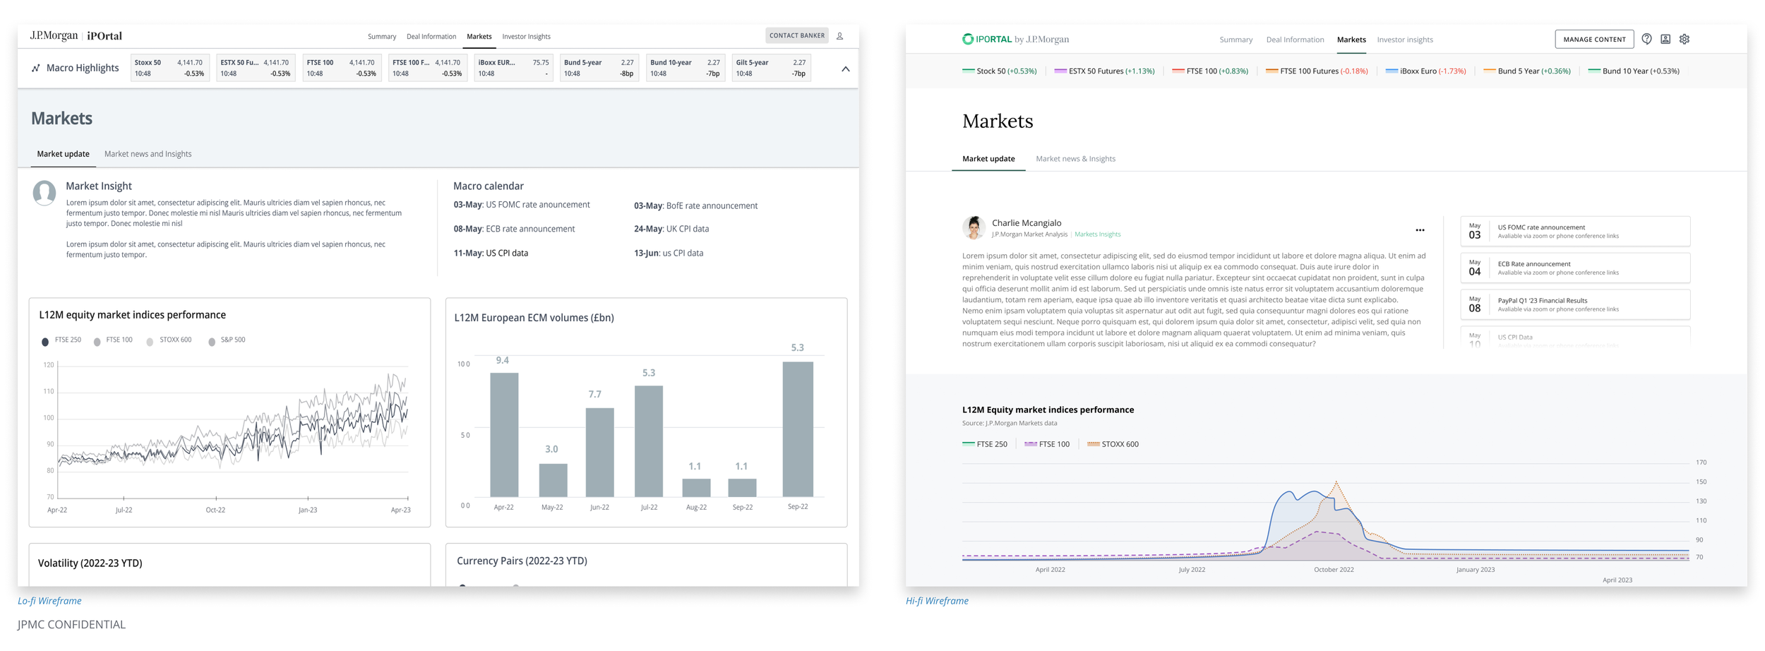Select hi-fi Market update sub-tab
This screenshot has height=651, width=1765.
(988, 159)
